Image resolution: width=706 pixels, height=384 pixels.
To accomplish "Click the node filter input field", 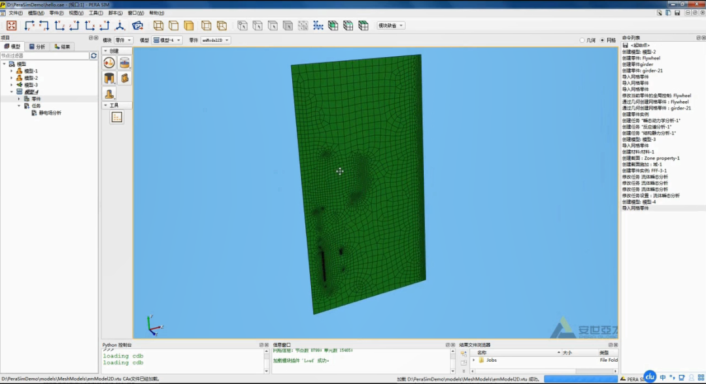I will click(x=44, y=56).
